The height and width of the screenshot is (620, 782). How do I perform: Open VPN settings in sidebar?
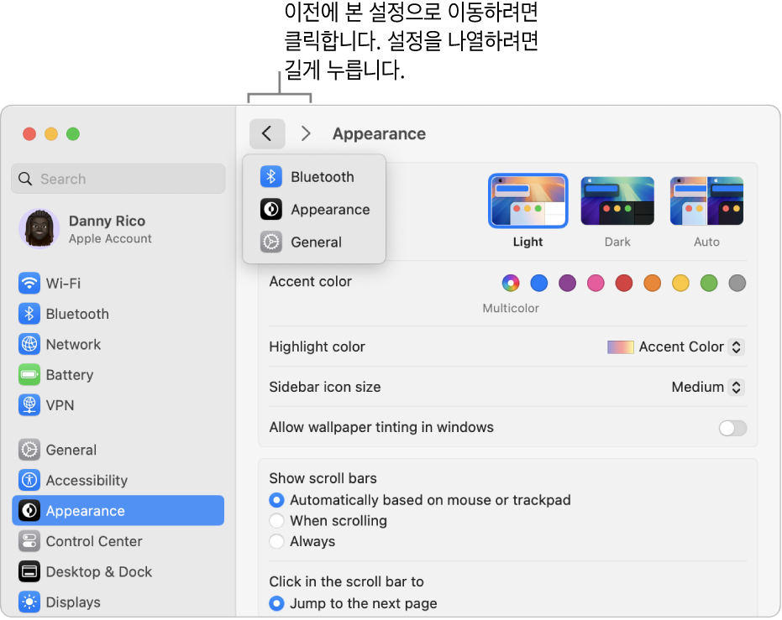[x=118, y=405]
